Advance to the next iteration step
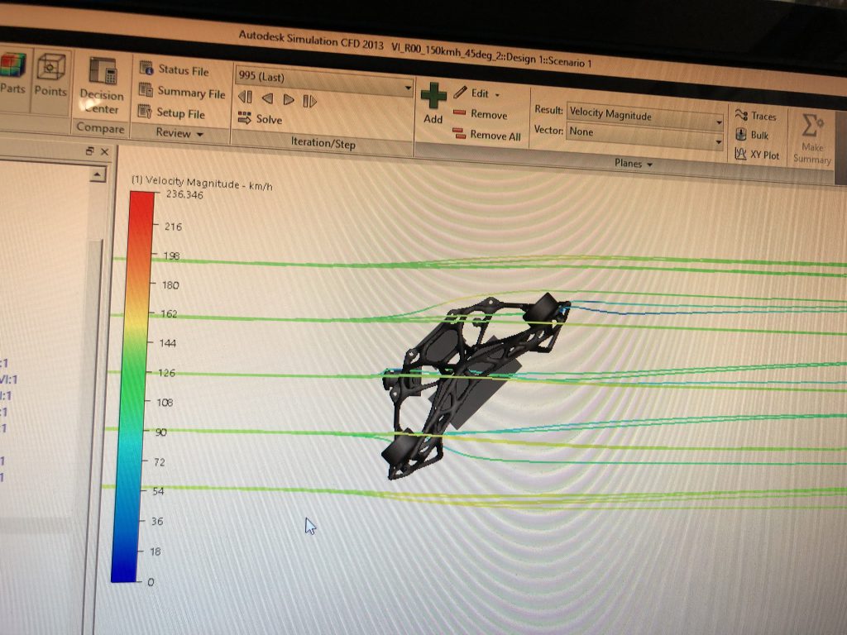Screen dimensions: 847x635 (289, 100)
